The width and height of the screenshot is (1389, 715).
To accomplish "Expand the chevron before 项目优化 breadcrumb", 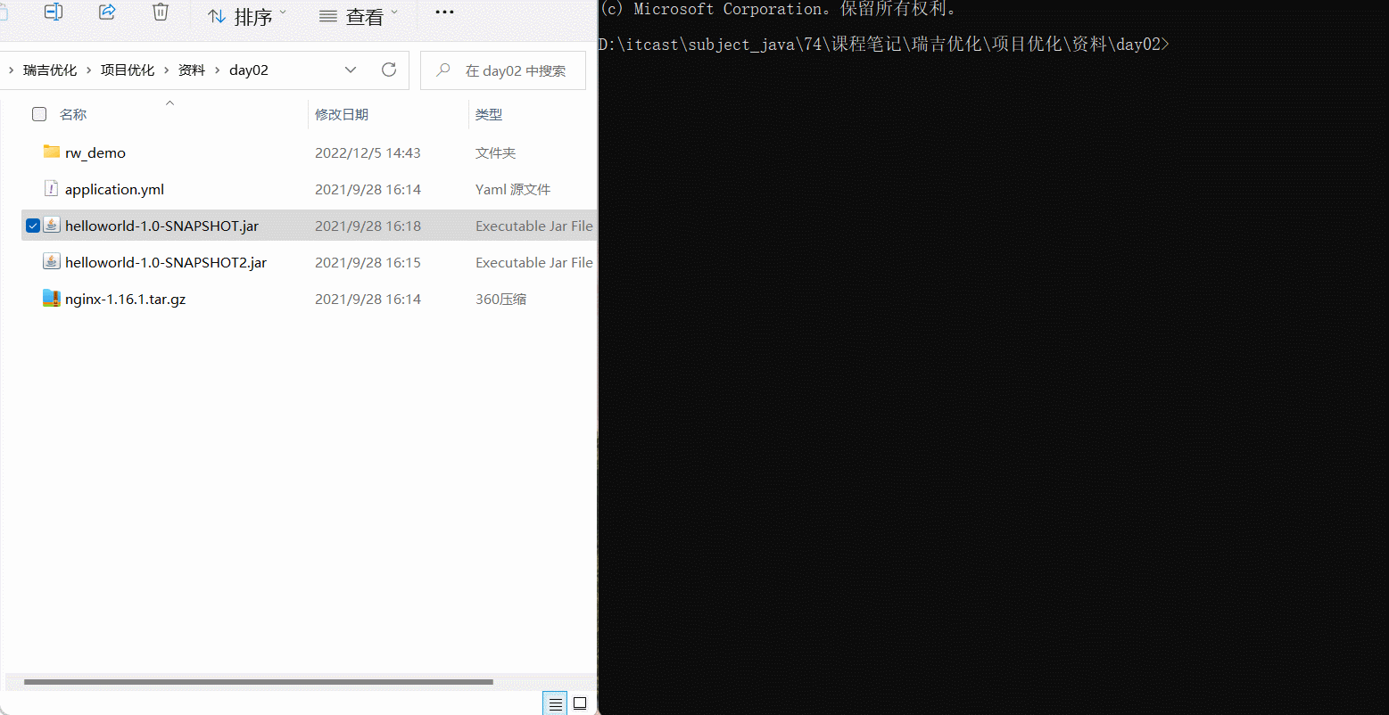I will 88,70.
